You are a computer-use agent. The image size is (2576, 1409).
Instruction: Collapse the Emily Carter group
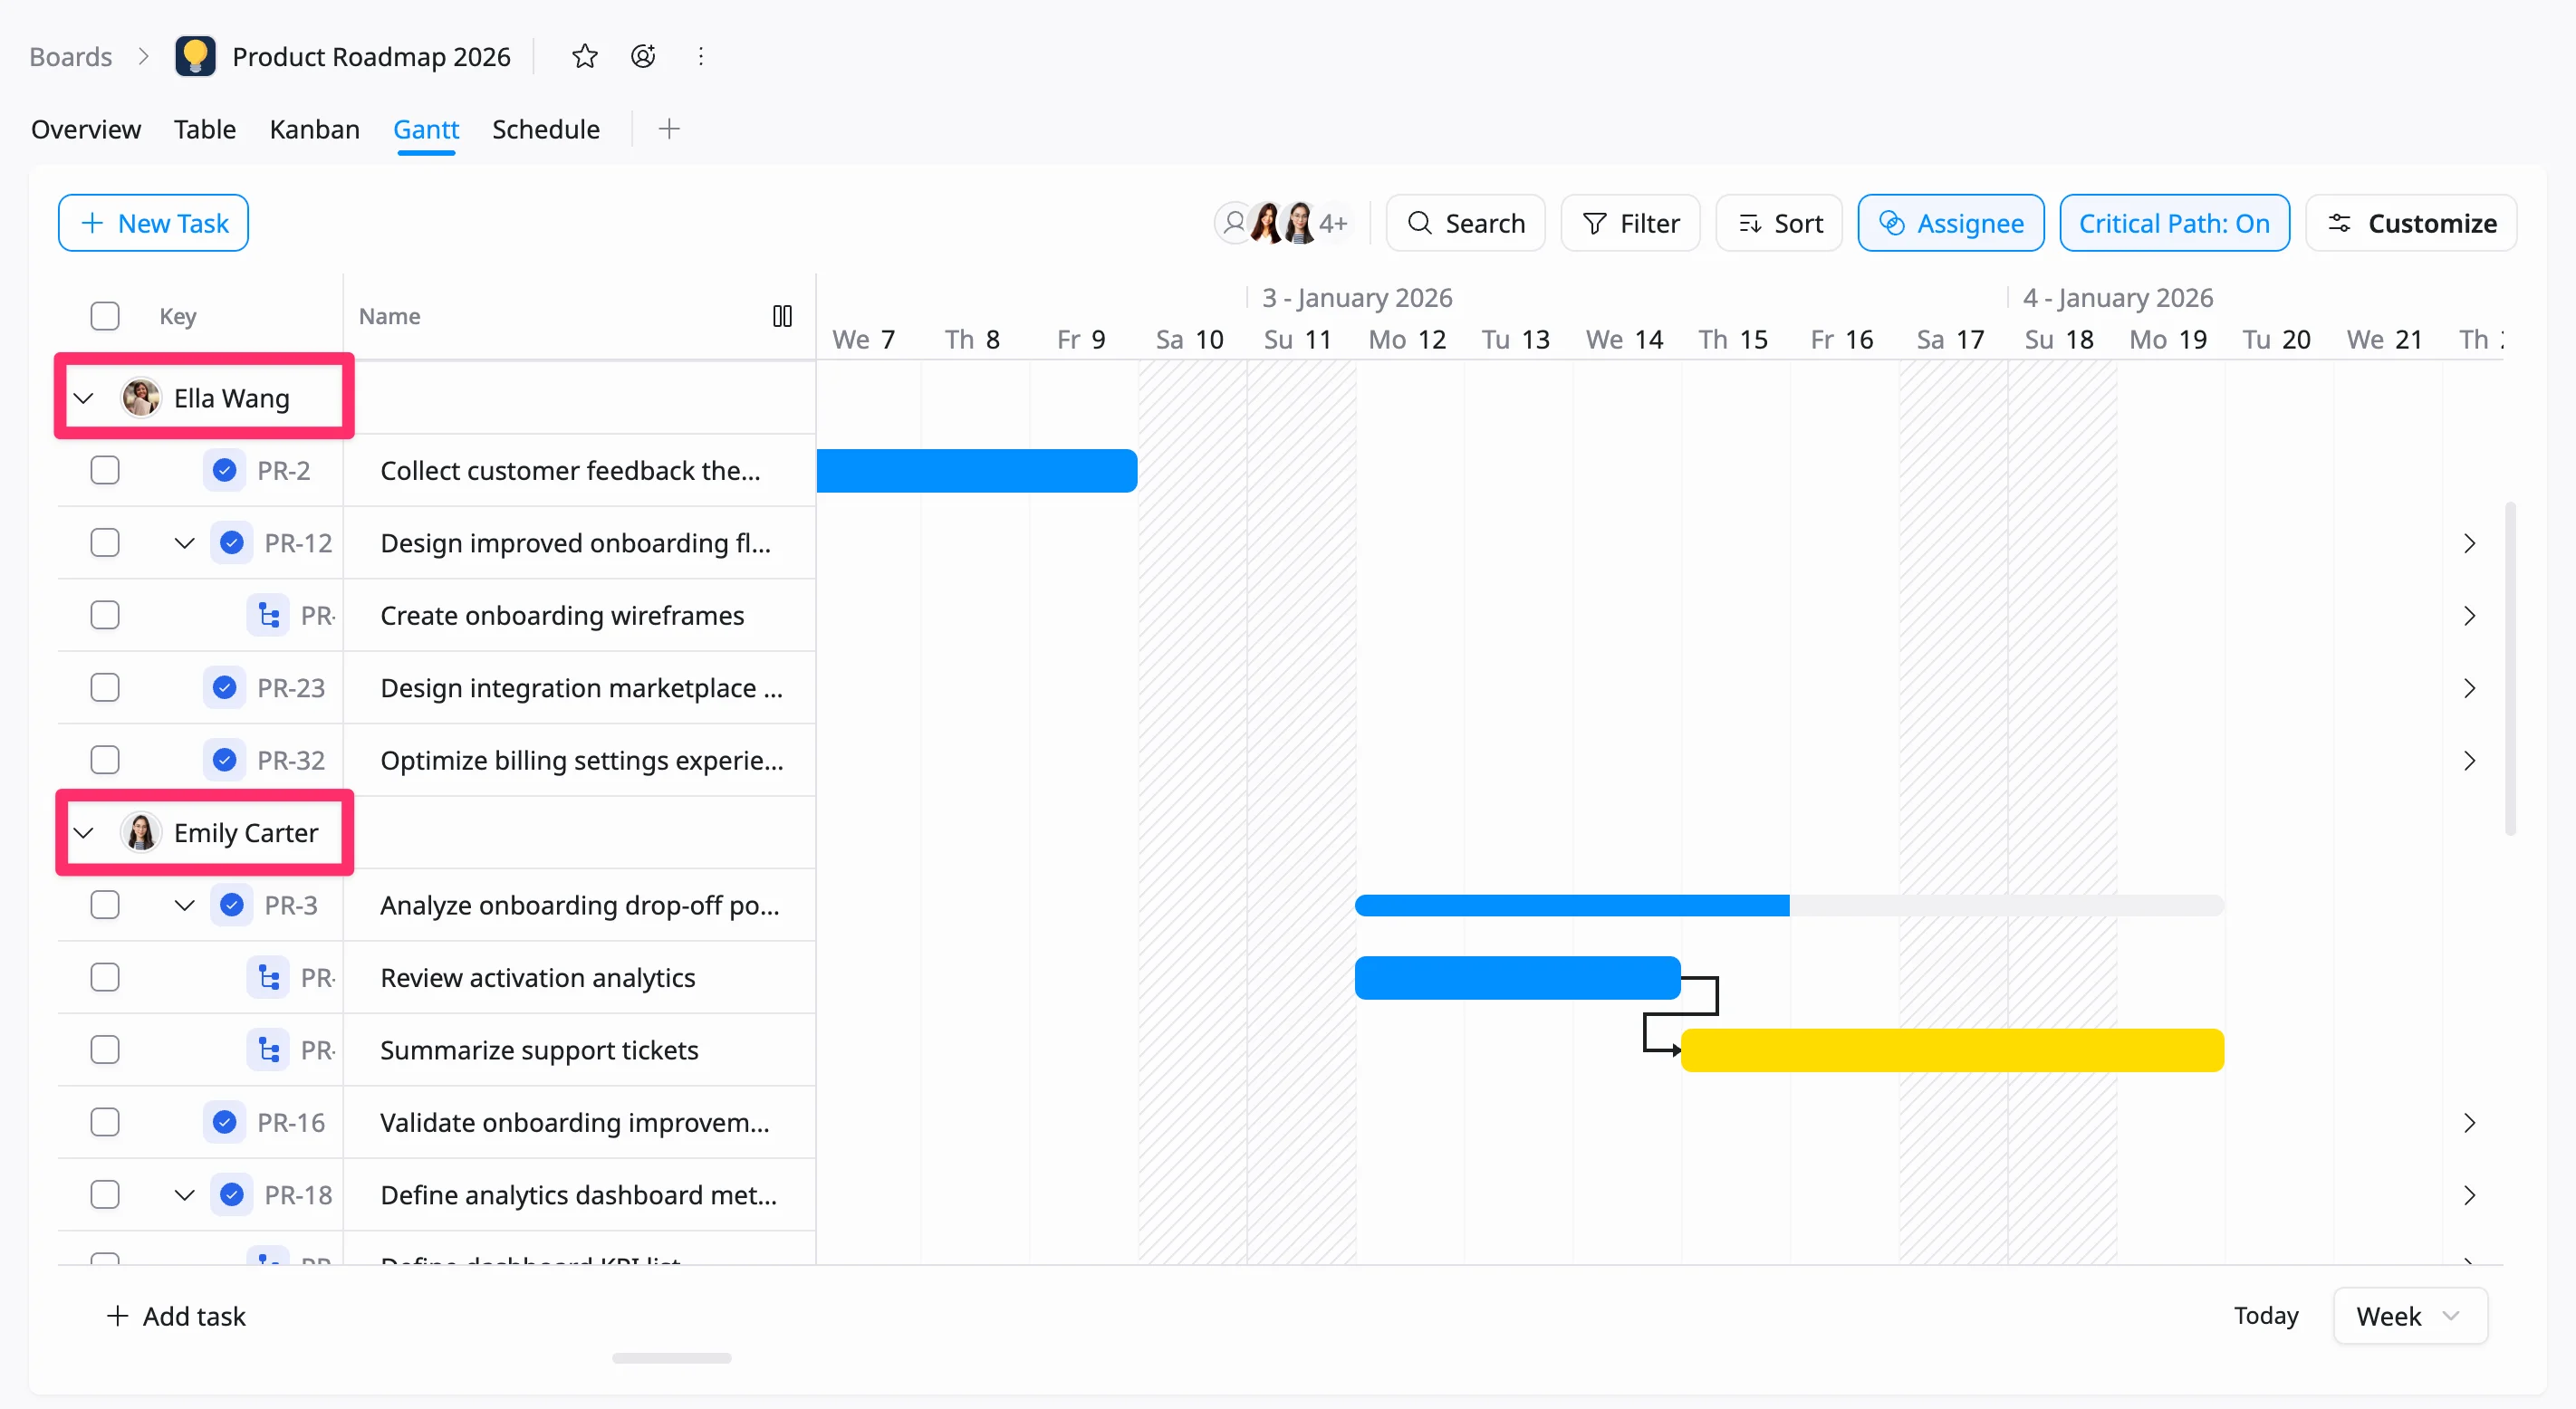[83, 832]
